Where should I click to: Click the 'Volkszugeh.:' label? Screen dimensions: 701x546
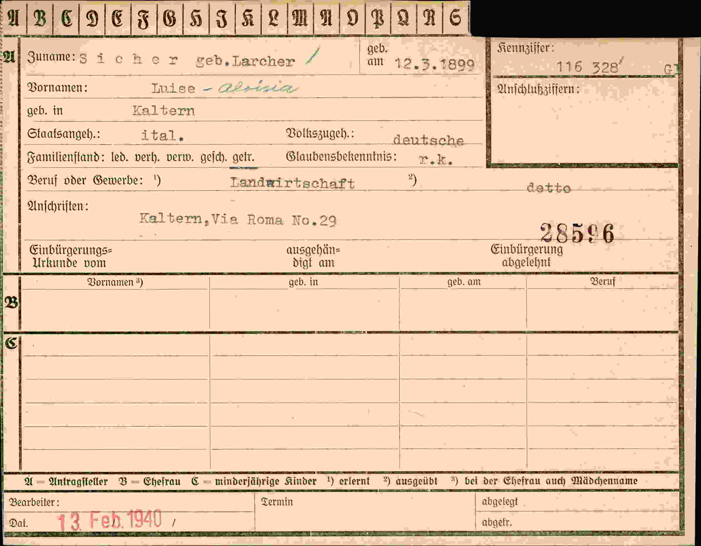point(320,133)
